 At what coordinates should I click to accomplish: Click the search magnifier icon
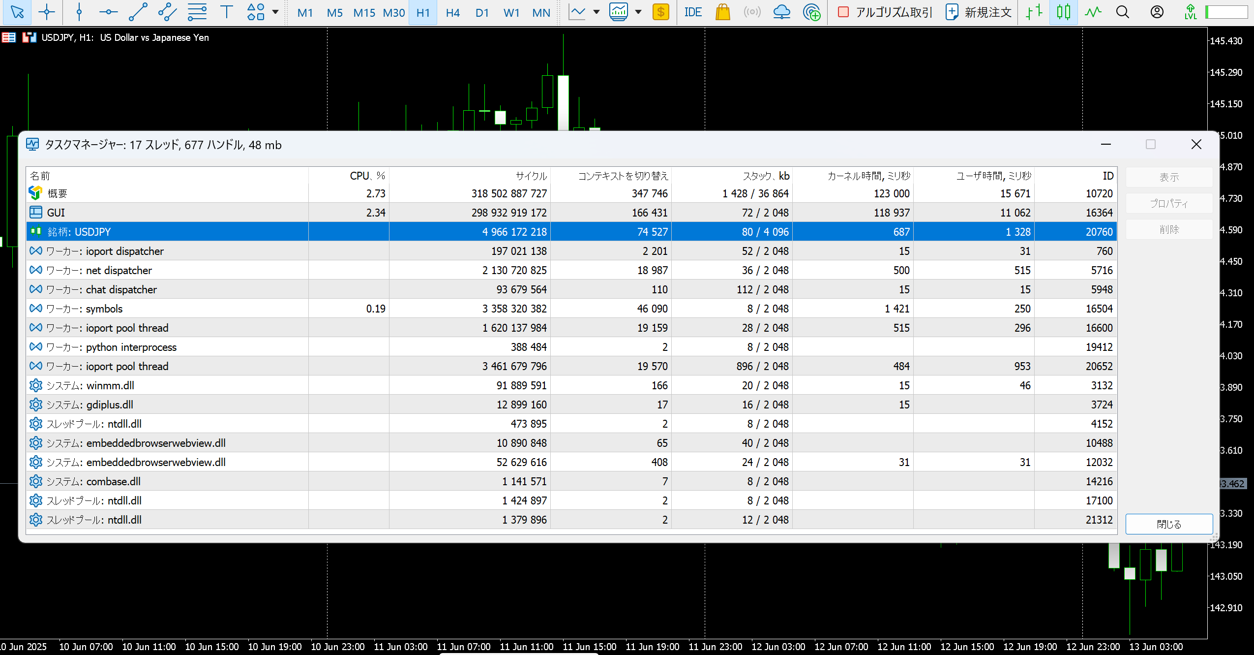1123,12
